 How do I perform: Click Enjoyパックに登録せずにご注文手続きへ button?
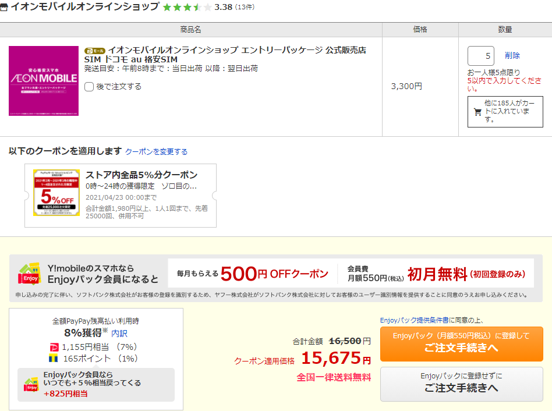(462, 384)
